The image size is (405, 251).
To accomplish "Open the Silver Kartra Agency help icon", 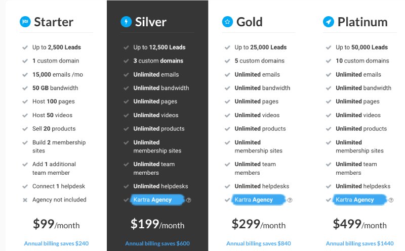I will (x=188, y=200).
